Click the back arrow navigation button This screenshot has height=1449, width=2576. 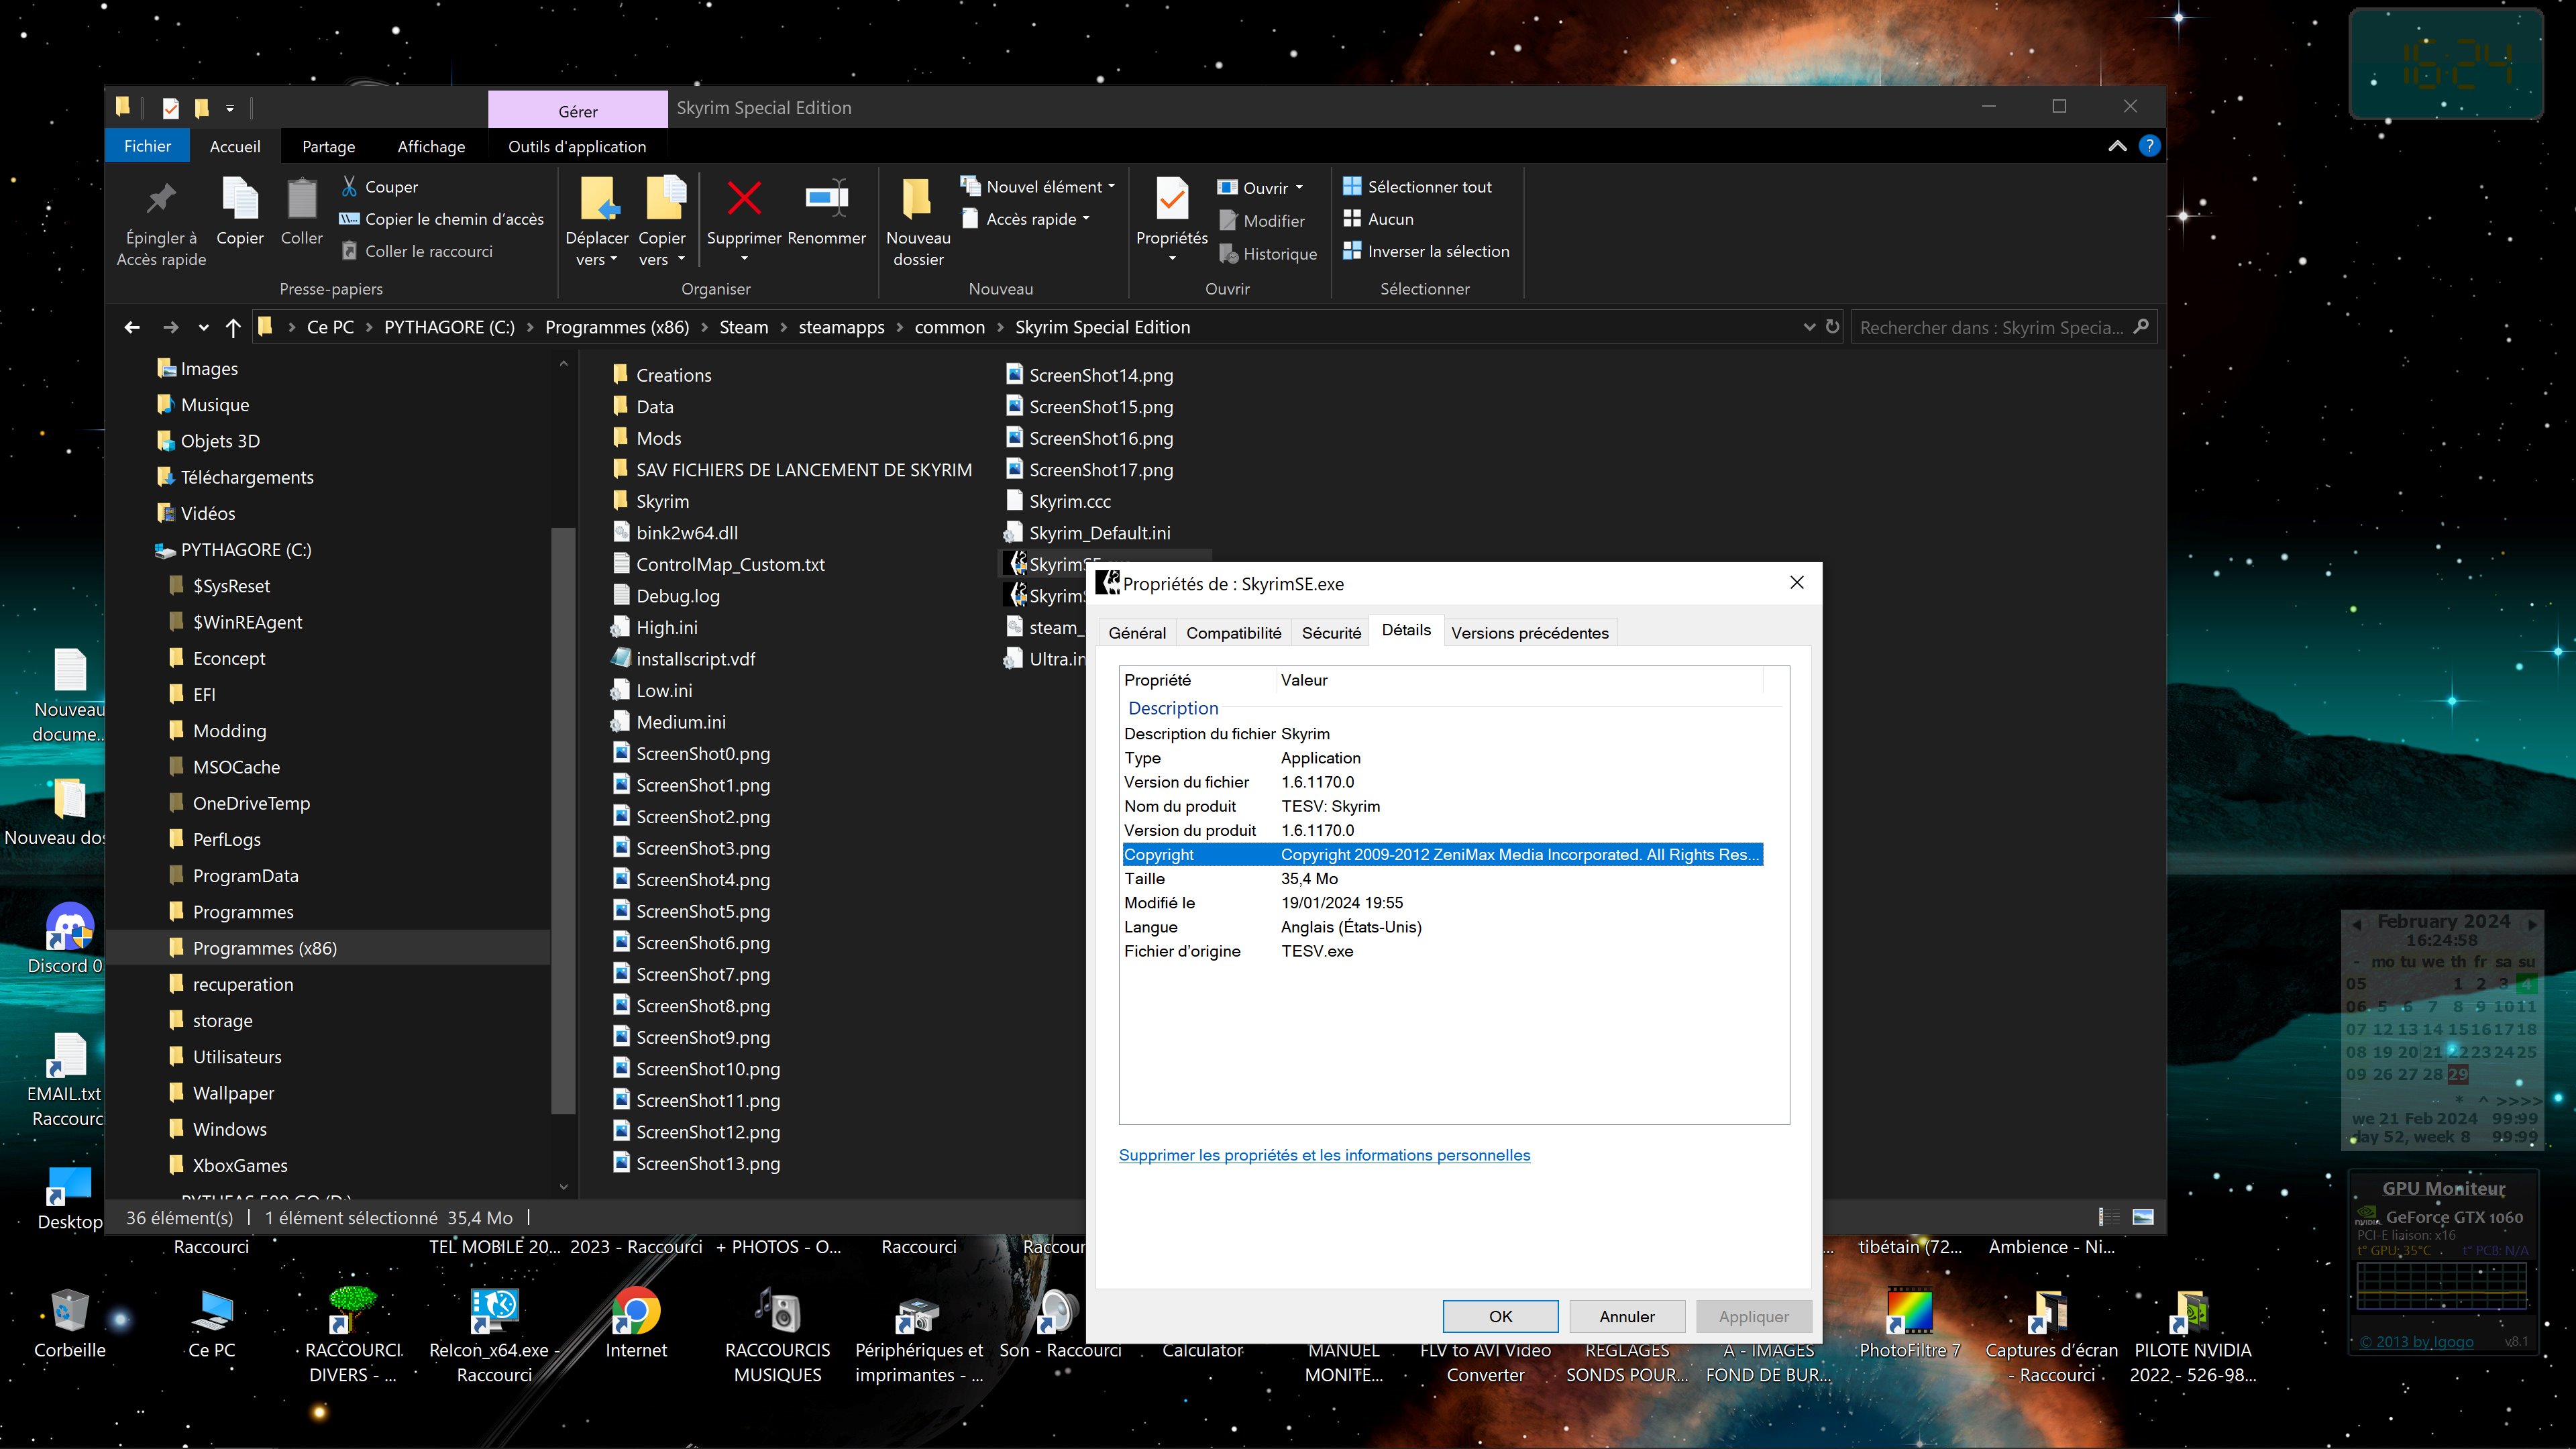tap(132, 327)
